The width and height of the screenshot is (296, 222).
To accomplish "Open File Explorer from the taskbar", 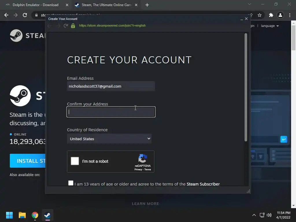I will click(22, 215).
